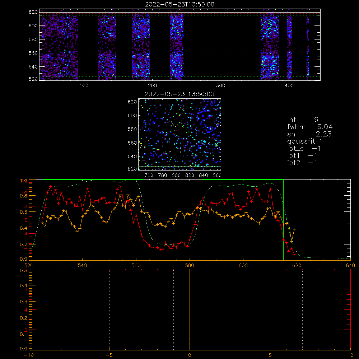The image size is (359, 359).
Task: Click x-axis label 640 of profile plot
Action: [350, 266]
